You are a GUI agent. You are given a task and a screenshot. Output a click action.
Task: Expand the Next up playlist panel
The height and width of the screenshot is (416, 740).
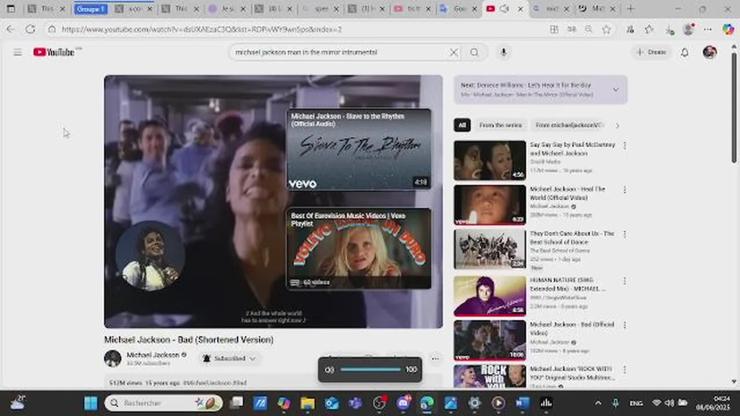615,90
